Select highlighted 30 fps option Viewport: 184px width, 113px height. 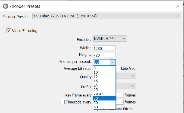pyautogui.click(x=104, y=98)
